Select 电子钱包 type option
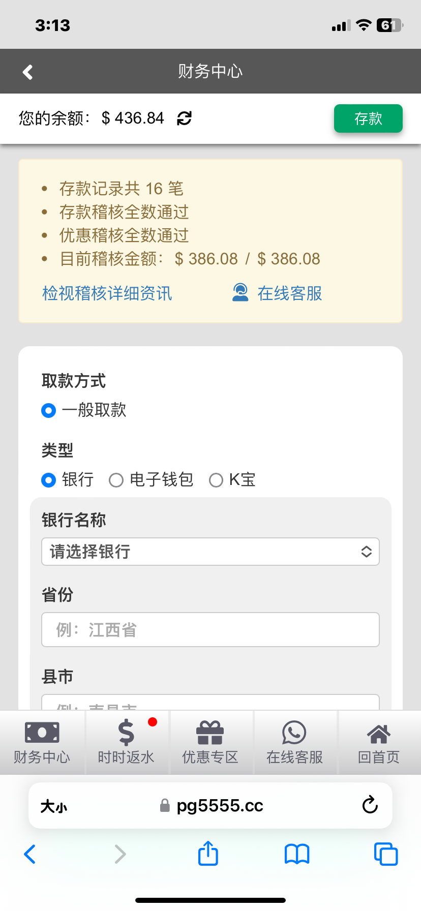 [116, 480]
